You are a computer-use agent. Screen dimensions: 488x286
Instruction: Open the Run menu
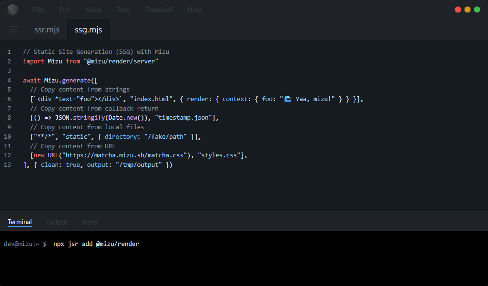click(123, 10)
